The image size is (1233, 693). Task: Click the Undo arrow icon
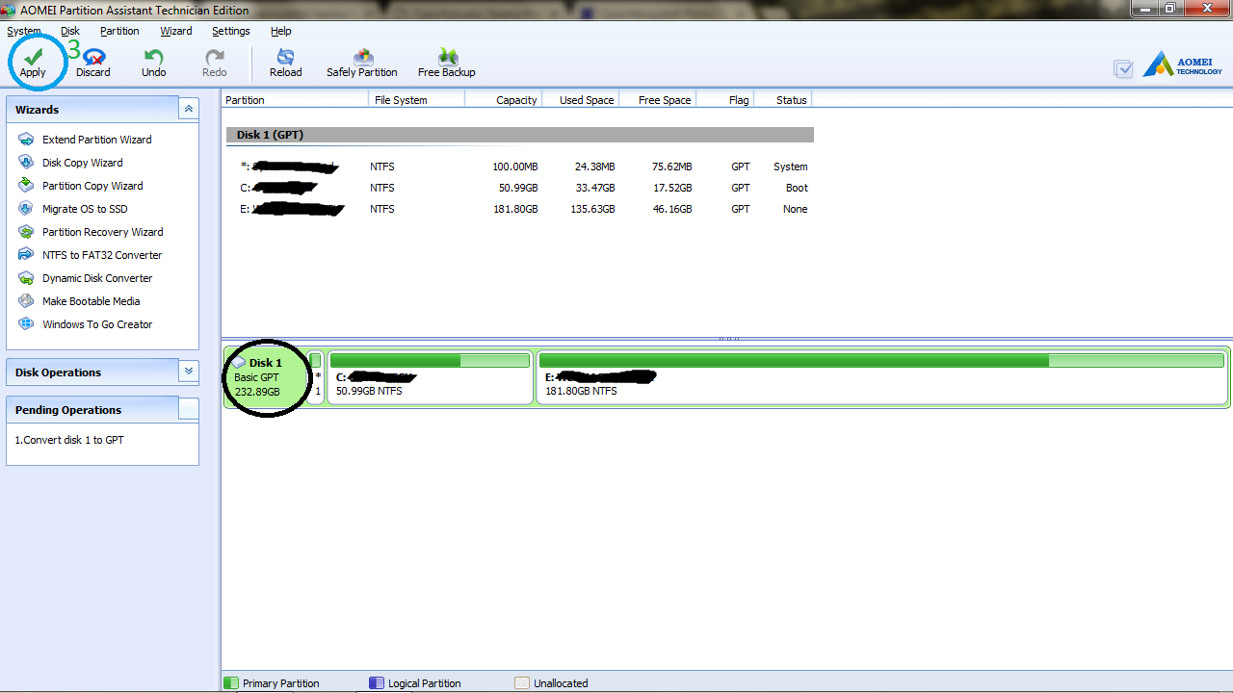(x=153, y=57)
